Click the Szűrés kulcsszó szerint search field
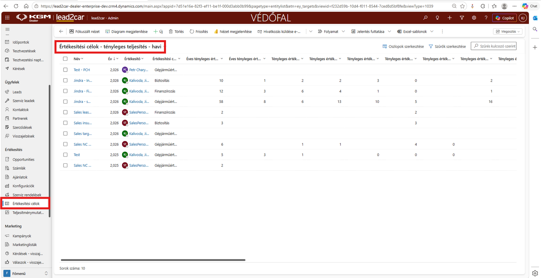 (494, 46)
